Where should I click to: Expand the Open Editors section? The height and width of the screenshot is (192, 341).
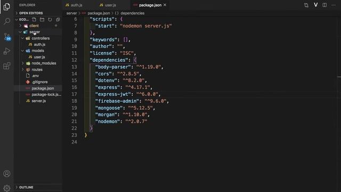coord(31,13)
